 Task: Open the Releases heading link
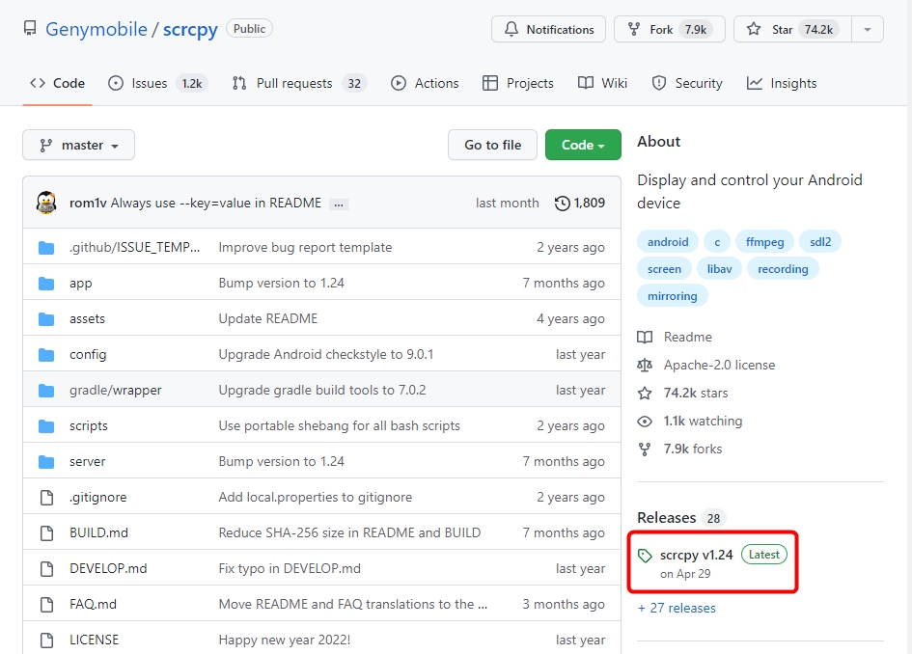pyautogui.click(x=667, y=517)
